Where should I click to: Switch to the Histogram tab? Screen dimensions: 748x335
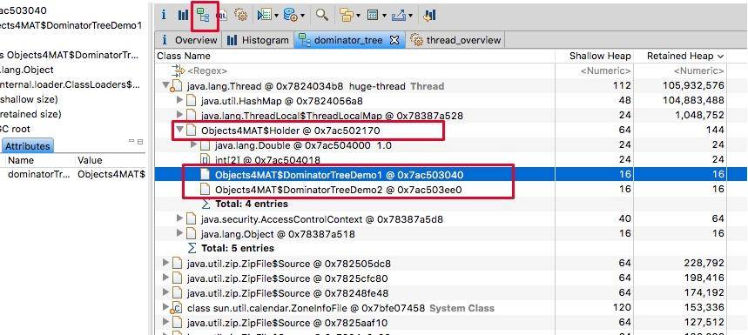click(x=258, y=40)
